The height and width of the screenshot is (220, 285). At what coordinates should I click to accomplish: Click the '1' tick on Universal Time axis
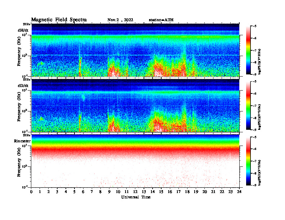[40, 192]
